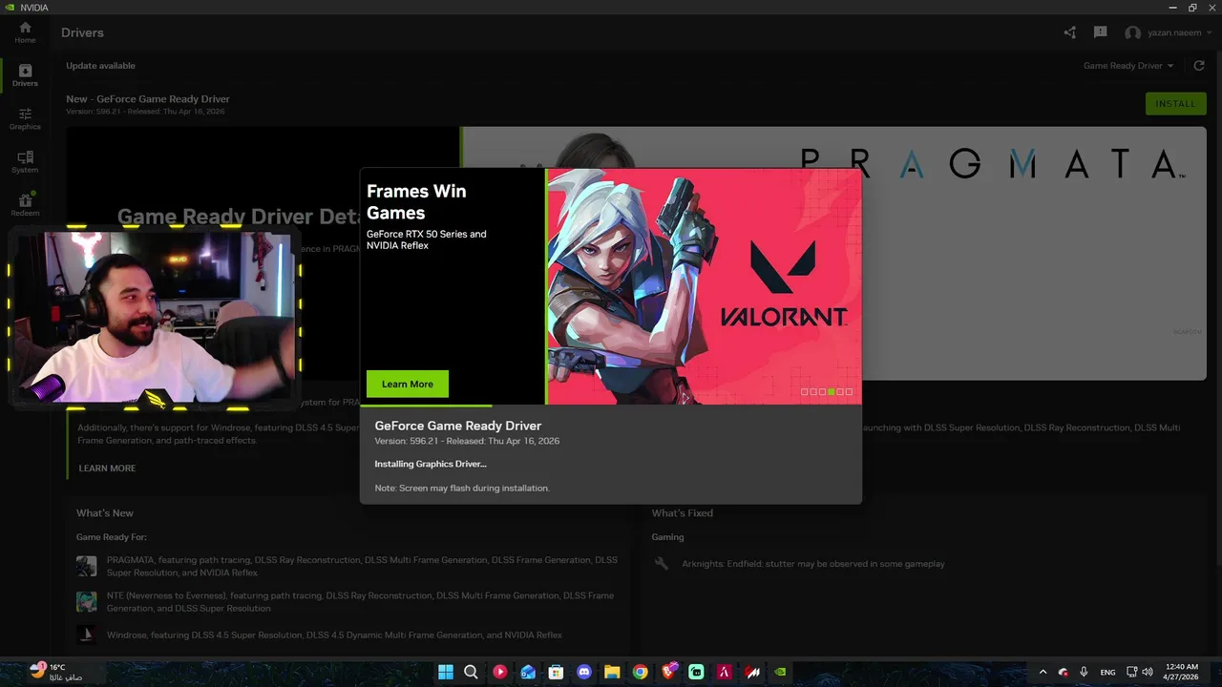Open the red play-button app in taskbar
The width and height of the screenshot is (1222, 687).
499,672
